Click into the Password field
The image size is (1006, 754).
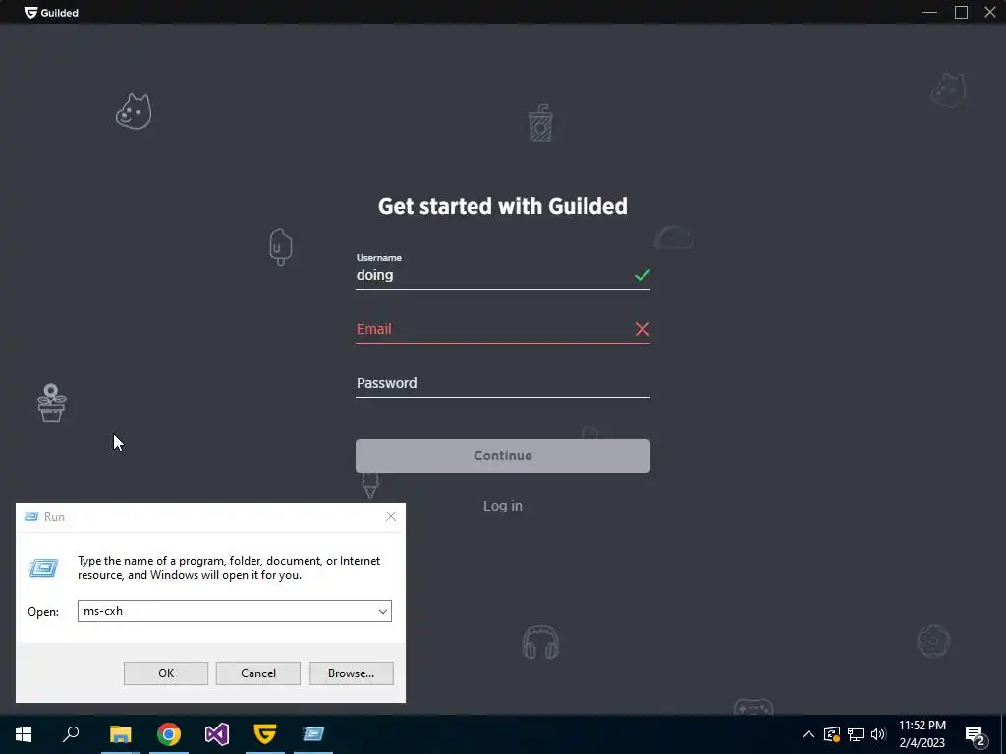pos(502,383)
